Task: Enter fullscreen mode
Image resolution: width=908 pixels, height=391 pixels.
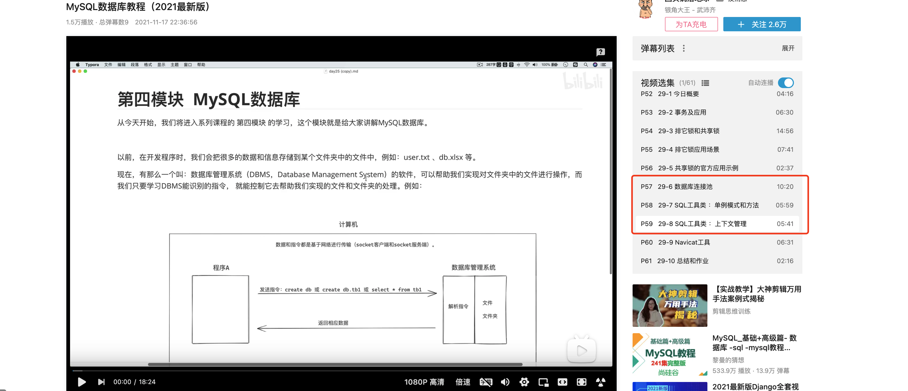Action: click(x=581, y=382)
